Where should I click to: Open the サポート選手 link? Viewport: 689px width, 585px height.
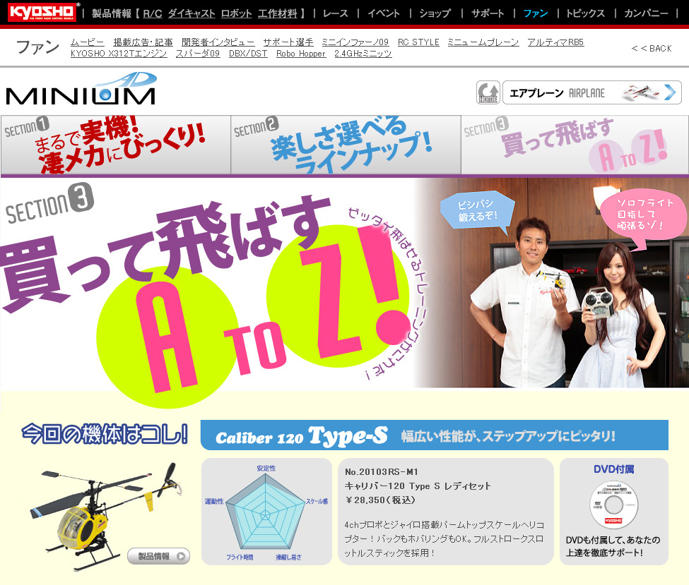288,42
